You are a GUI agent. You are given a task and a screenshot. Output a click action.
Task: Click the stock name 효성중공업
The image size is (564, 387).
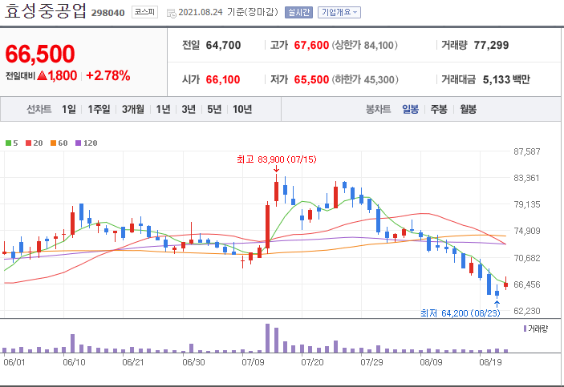(45, 11)
